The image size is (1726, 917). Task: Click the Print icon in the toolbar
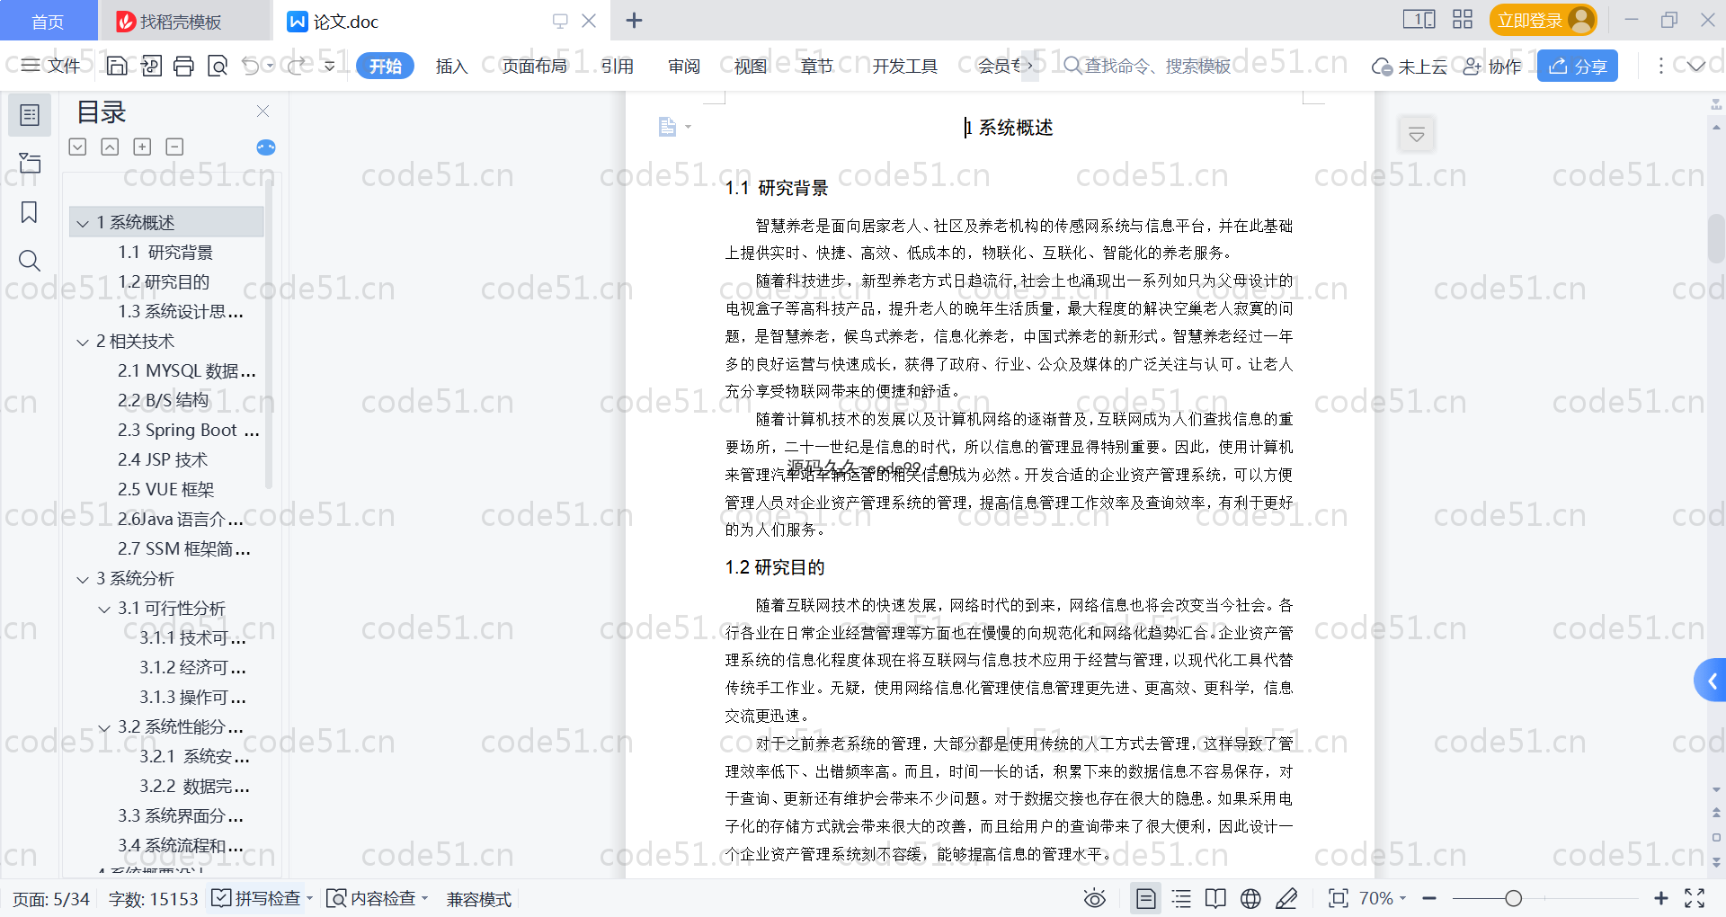point(183,66)
